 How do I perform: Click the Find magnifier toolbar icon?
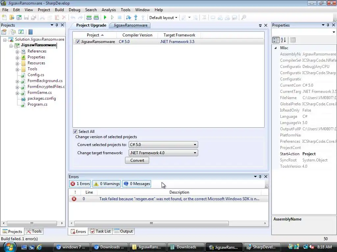click(x=244, y=18)
